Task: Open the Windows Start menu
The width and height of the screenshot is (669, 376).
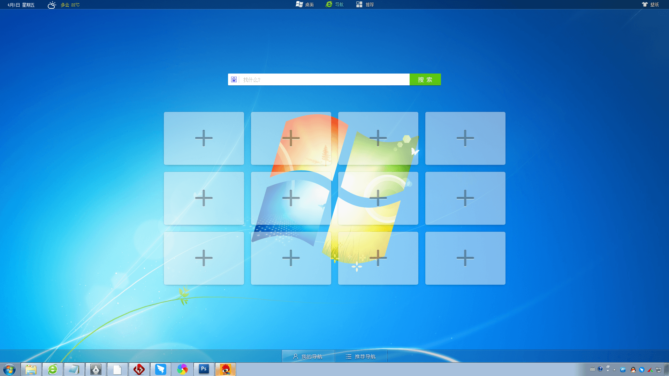Action: [9, 369]
